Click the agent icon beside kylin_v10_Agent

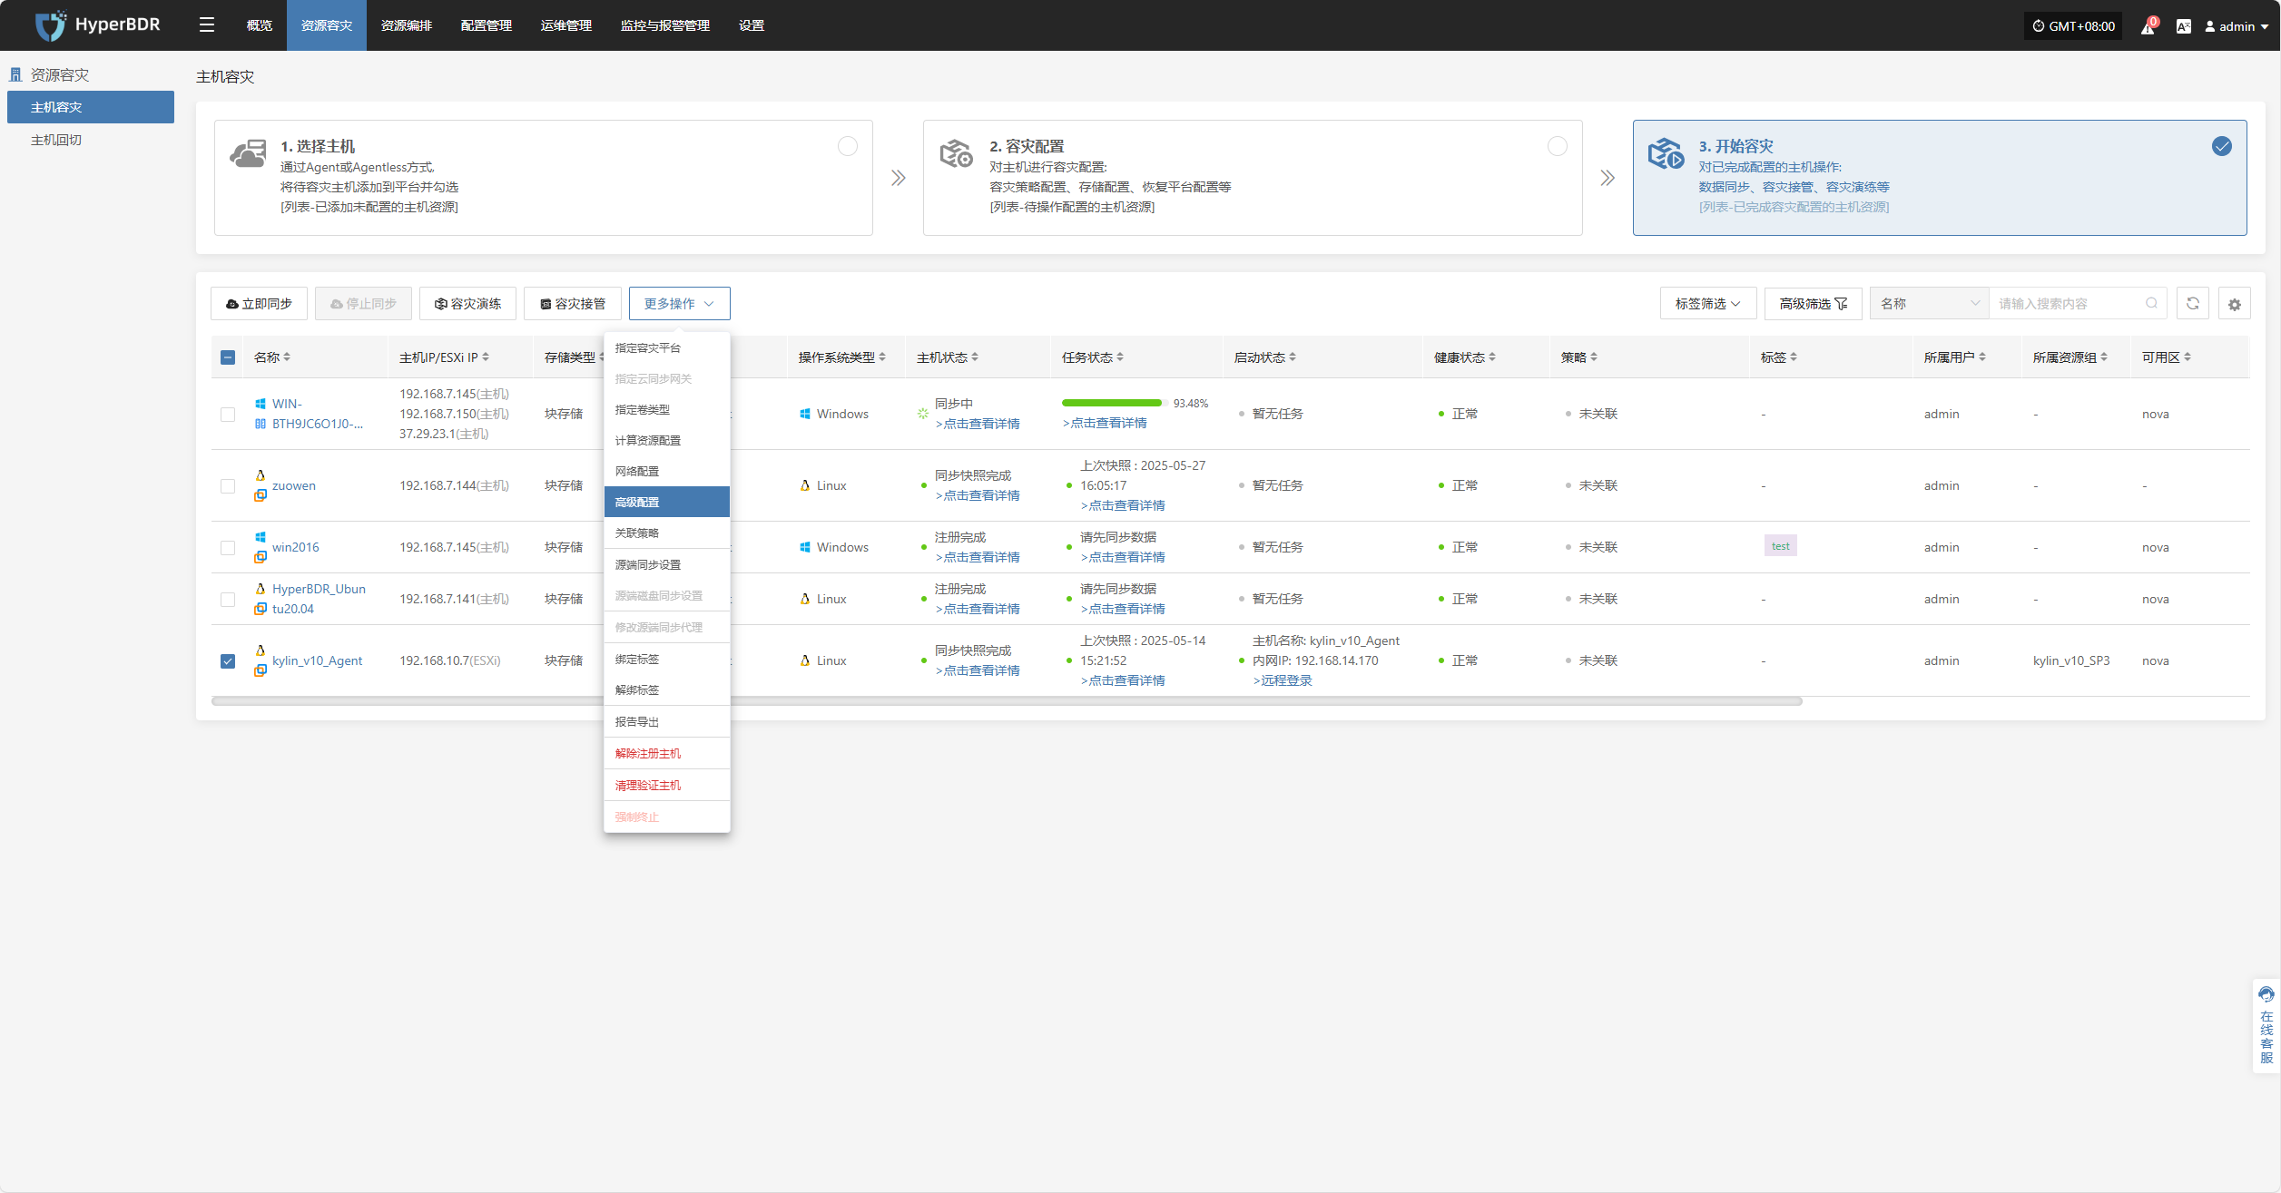click(x=261, y=670)
